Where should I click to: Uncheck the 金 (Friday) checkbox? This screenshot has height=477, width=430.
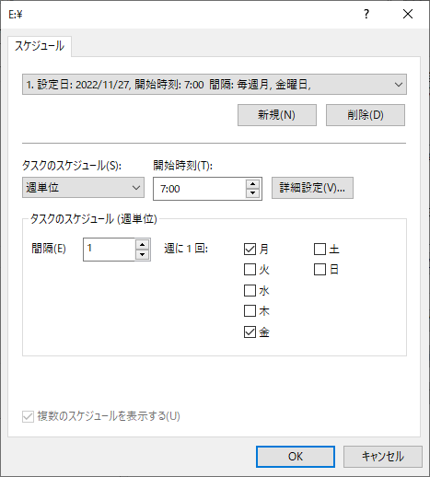(250, 332)
